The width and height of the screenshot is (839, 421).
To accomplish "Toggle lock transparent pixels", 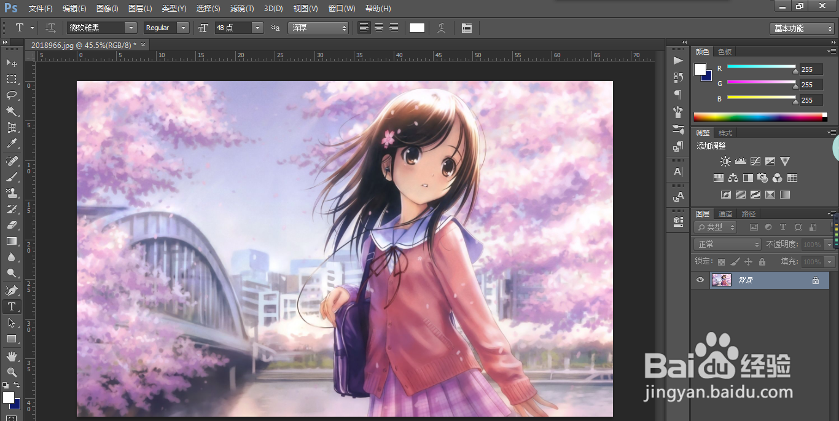I will (722, 262).
